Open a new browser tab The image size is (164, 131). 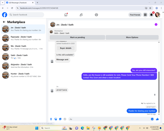(37, 3)
